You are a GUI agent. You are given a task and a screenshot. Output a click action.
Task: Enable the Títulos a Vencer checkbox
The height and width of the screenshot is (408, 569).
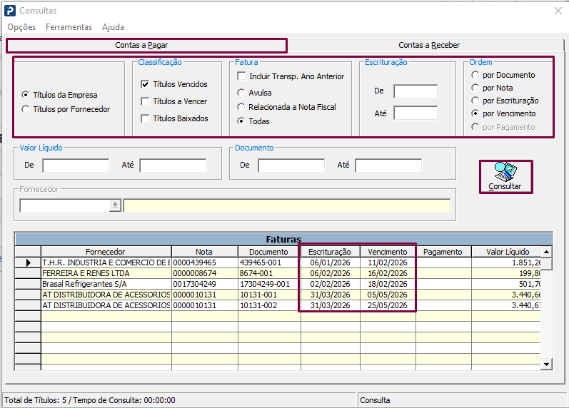145,101
